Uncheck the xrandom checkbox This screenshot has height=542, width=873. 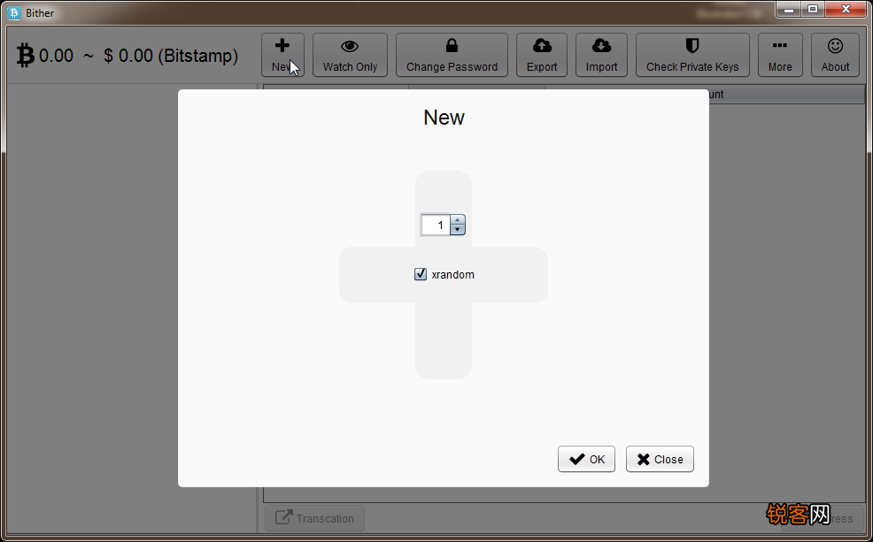pos(421,274)
